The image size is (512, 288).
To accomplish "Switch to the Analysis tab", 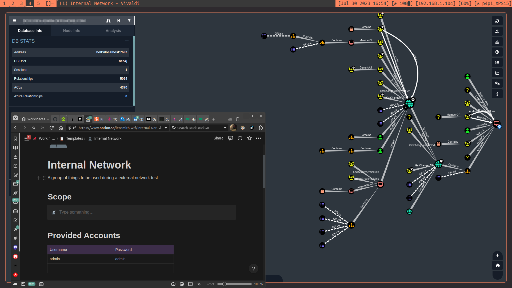I will (x=113, y=31).
